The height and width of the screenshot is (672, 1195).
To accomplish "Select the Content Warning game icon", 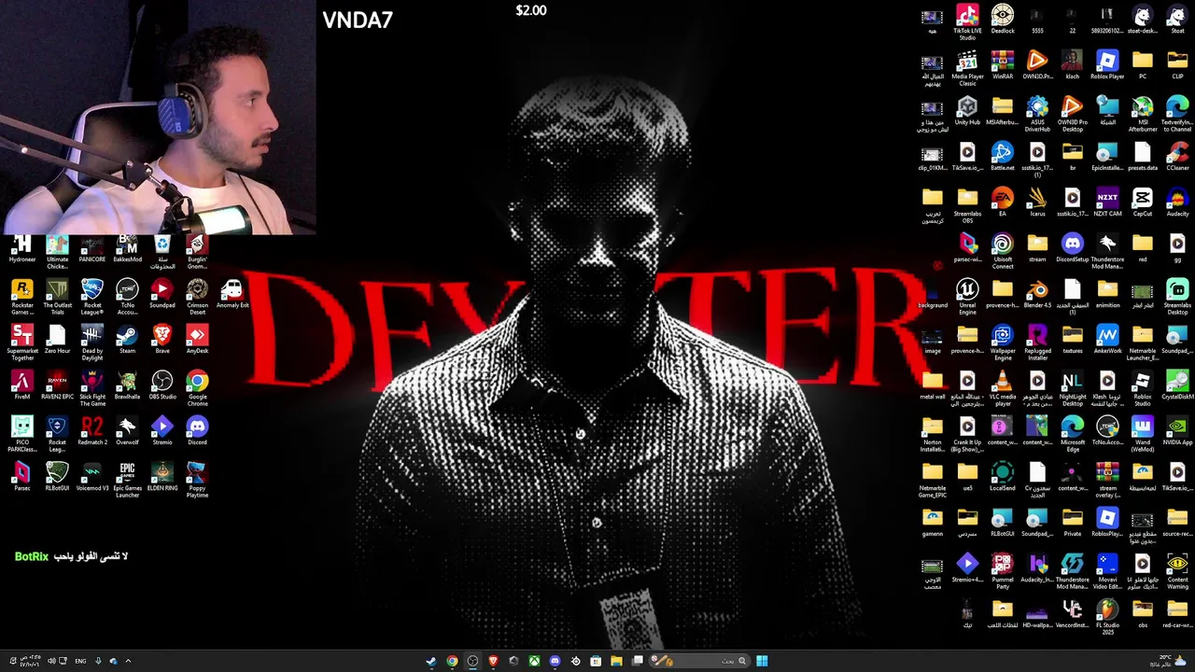I will pyautogui.click(x=1177, y=571).
